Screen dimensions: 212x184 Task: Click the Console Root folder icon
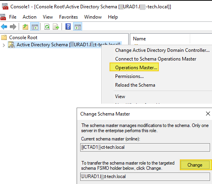point(4,38)
